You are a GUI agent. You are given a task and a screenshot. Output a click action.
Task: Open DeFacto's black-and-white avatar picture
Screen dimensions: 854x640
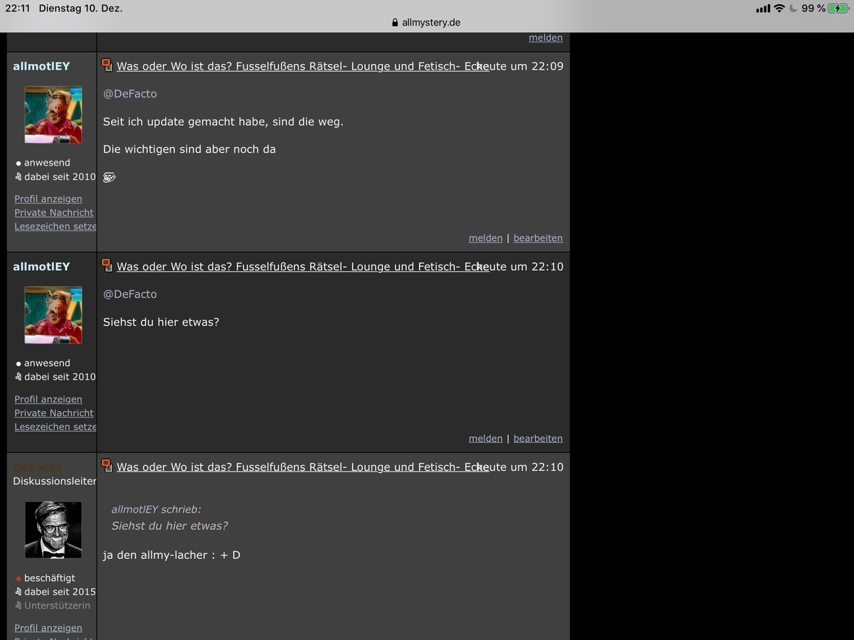tap(53, 530)
